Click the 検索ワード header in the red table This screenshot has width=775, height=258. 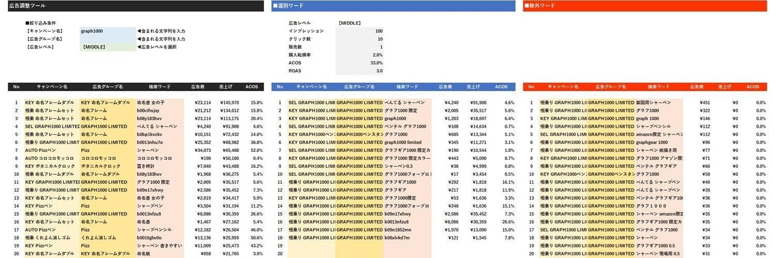(659, 87)
